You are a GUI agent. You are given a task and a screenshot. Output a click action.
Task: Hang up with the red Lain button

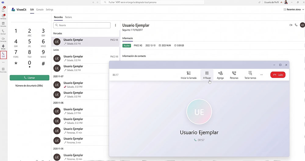278,75
